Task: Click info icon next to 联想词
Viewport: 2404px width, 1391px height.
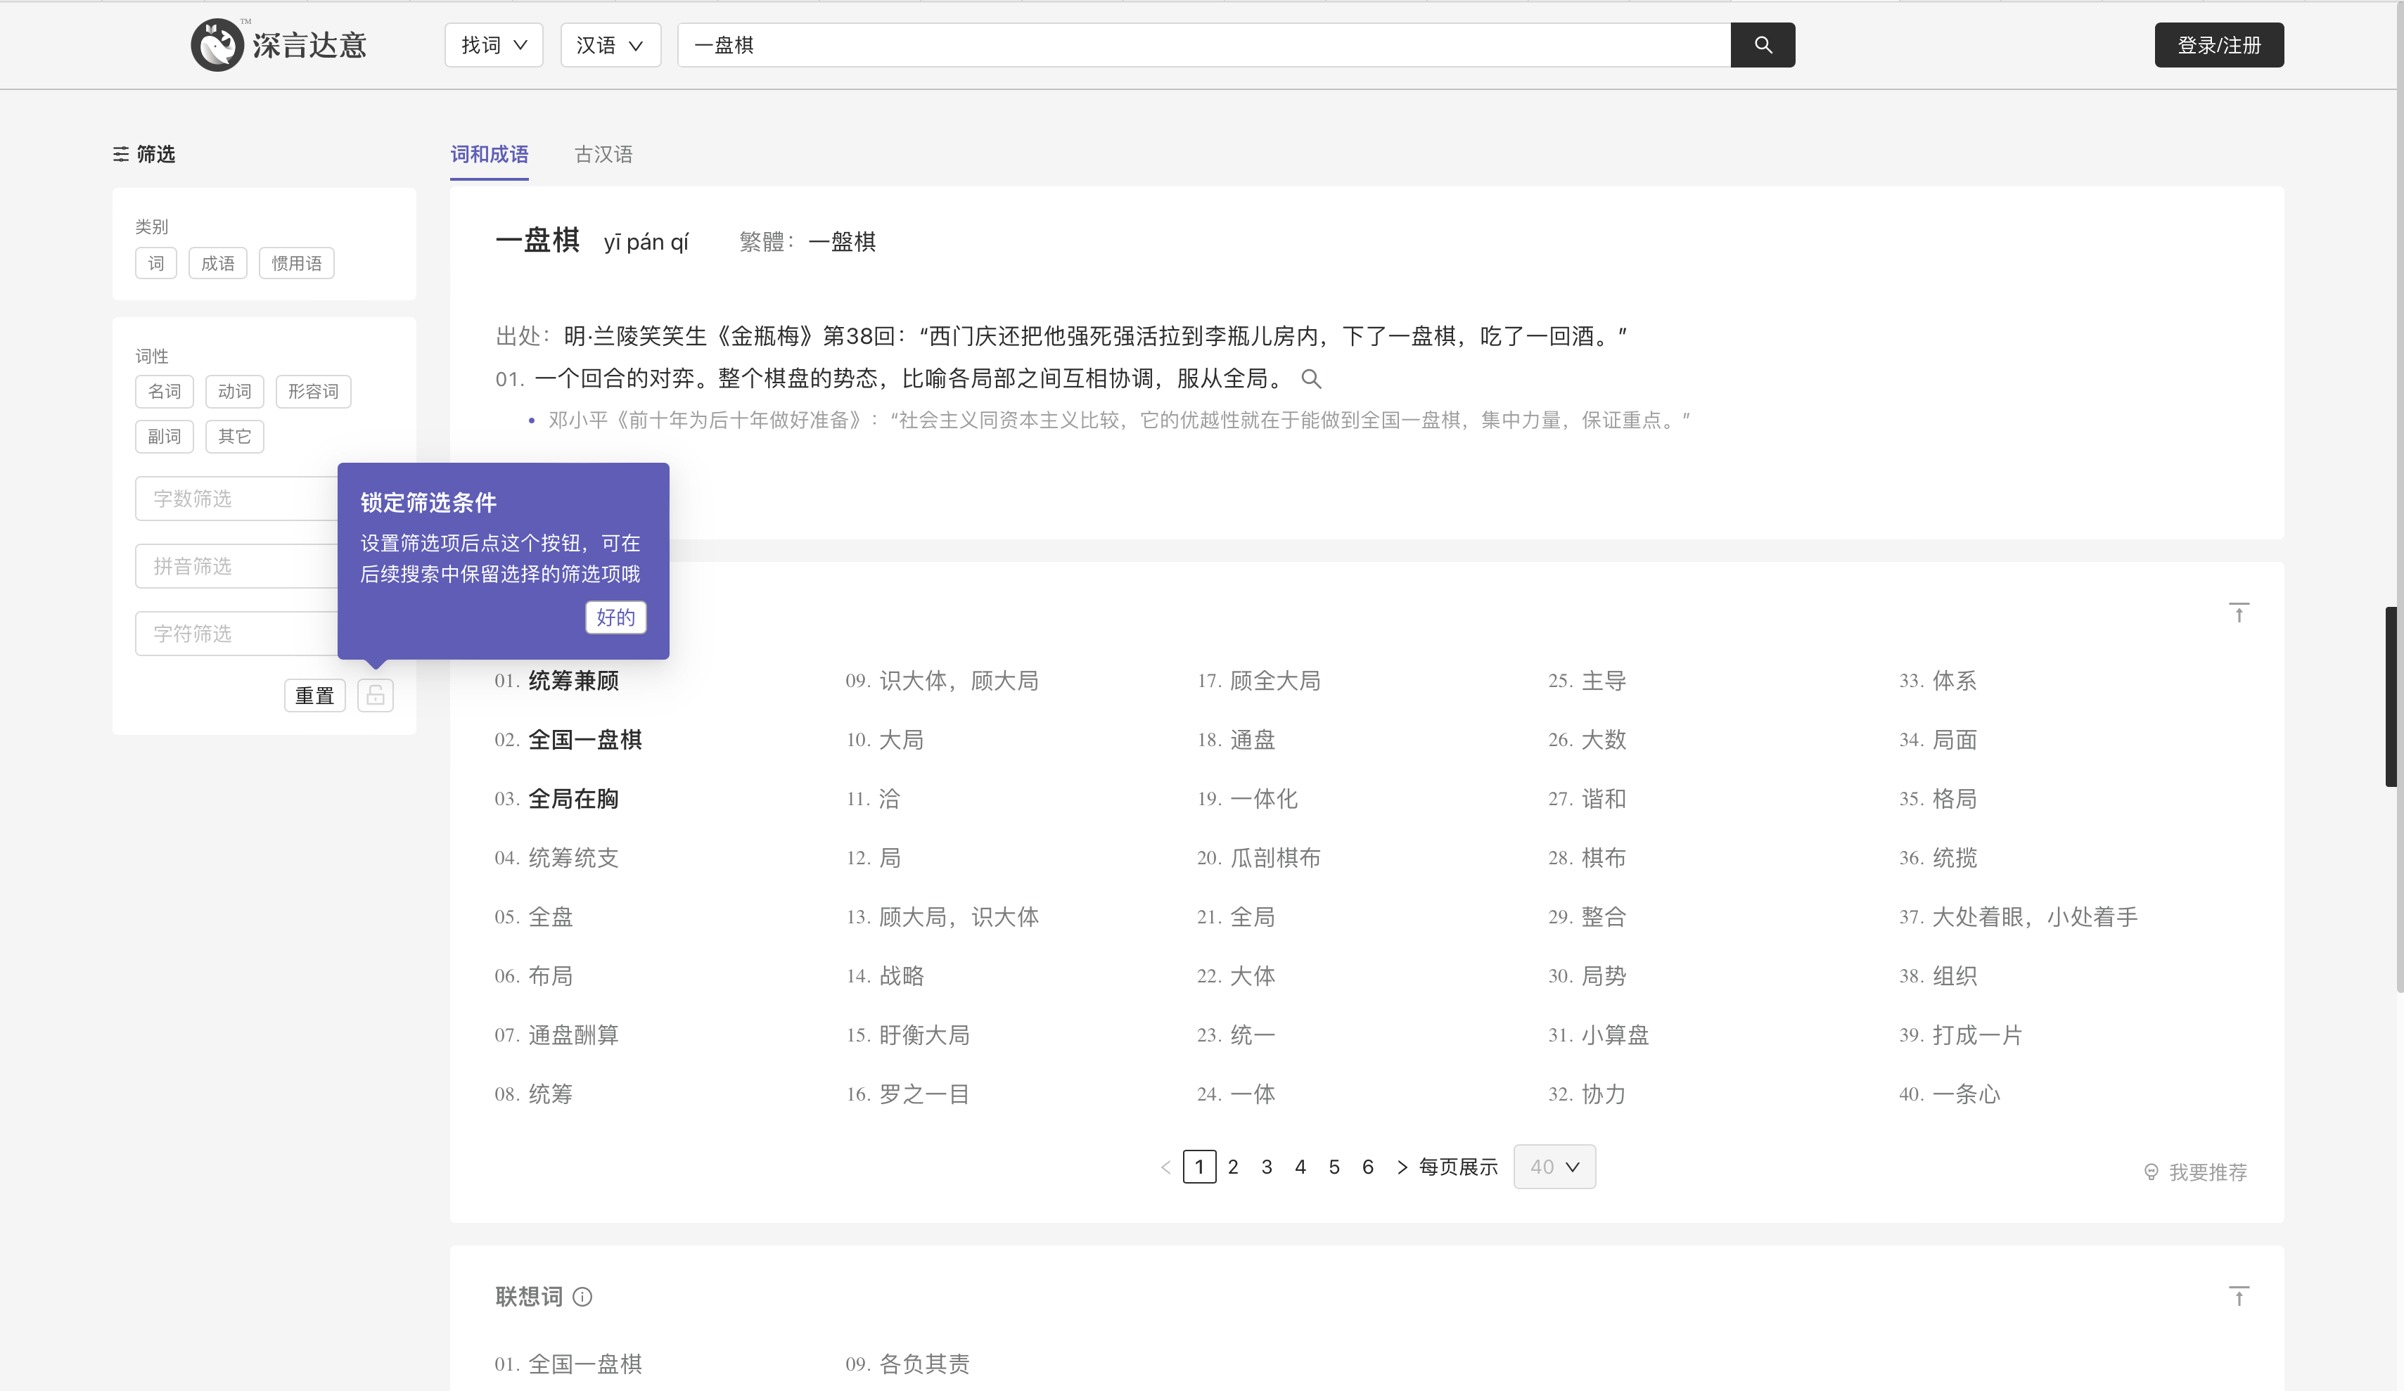Action: [582, 1297]
